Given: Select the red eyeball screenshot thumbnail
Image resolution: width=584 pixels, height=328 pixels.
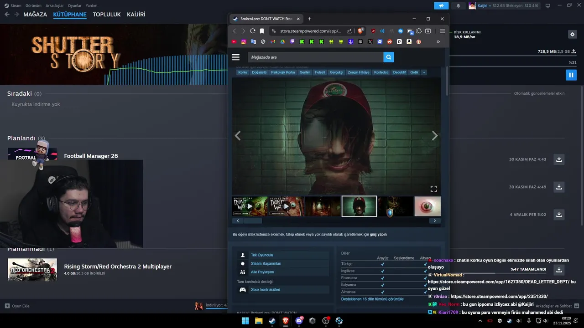Looking at the screenshot, I should (428, 206).
